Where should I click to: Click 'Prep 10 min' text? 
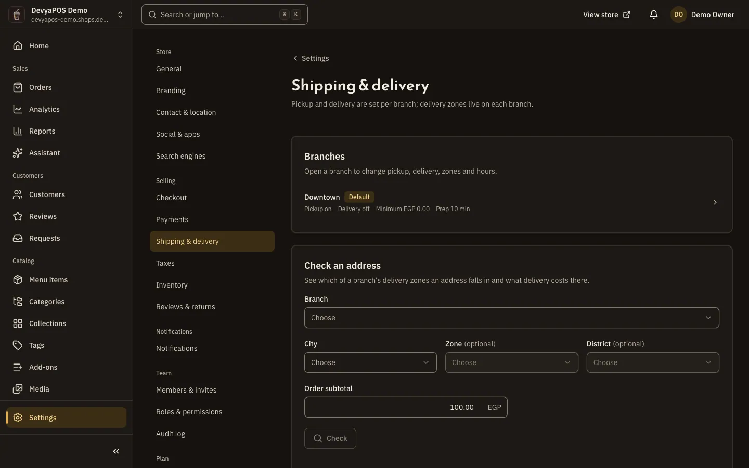coord(453,209)
